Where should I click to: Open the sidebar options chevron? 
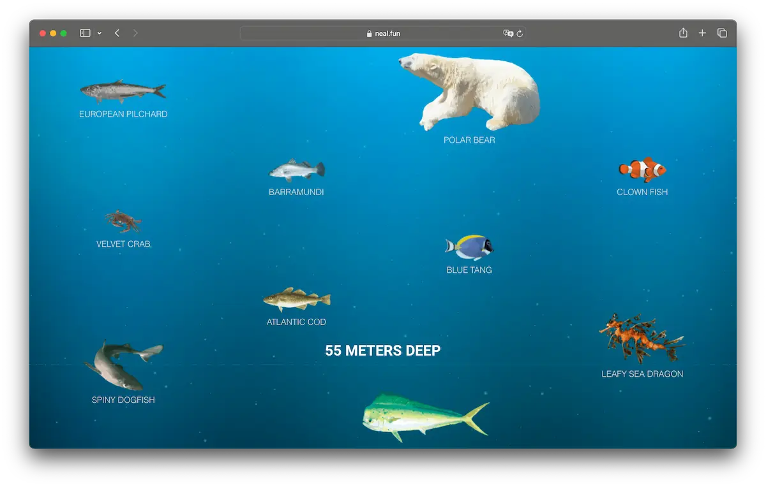[x=99, y=33]
